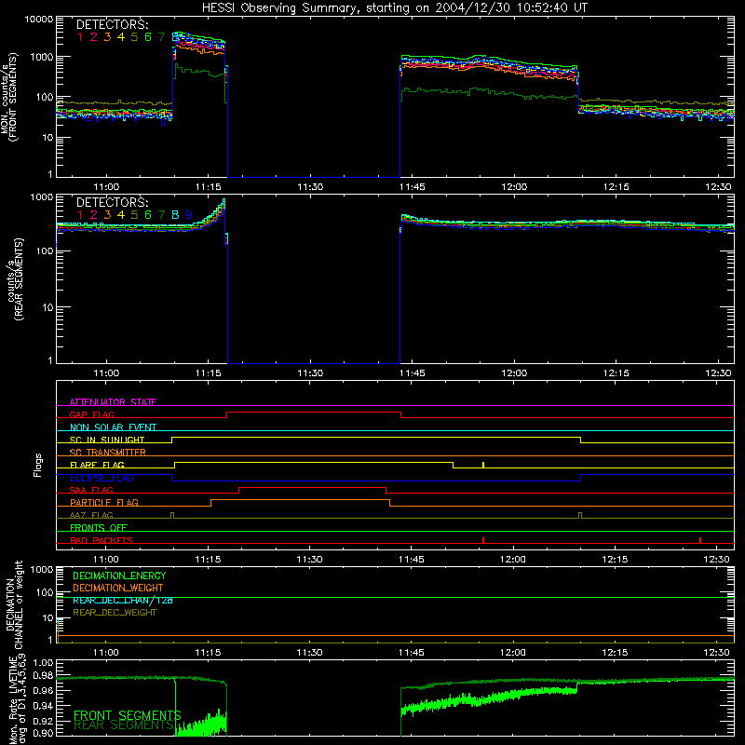Screen dimensions: 745x745
Task: Click the 12:15 tick under the decimation panel
Action: 615,653
